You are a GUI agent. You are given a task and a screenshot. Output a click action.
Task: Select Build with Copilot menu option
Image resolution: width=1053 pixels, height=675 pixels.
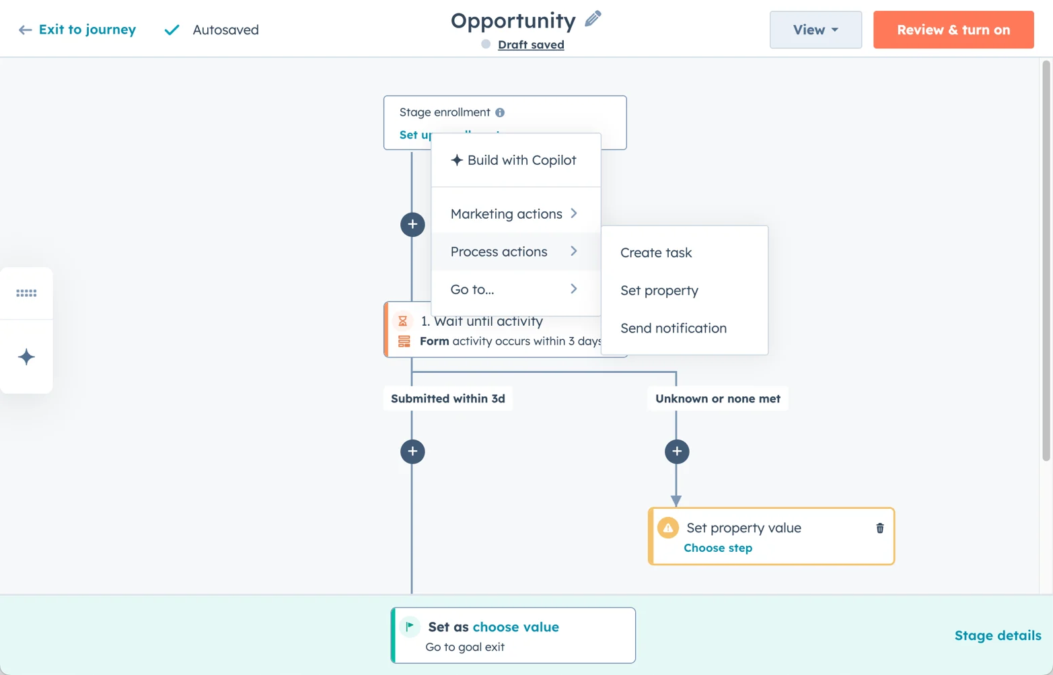[515, 160]
